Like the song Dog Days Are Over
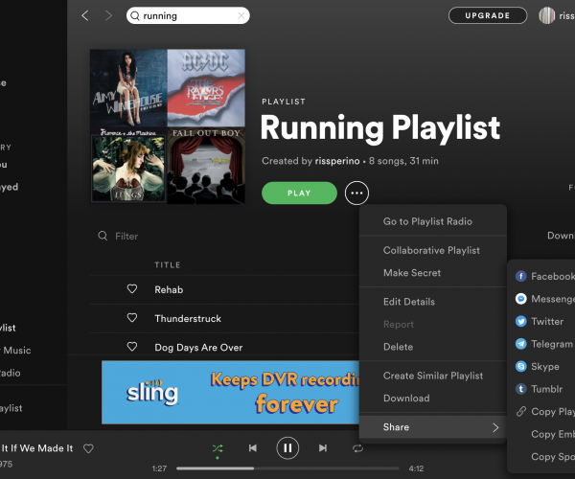 [x=132, y=347]
